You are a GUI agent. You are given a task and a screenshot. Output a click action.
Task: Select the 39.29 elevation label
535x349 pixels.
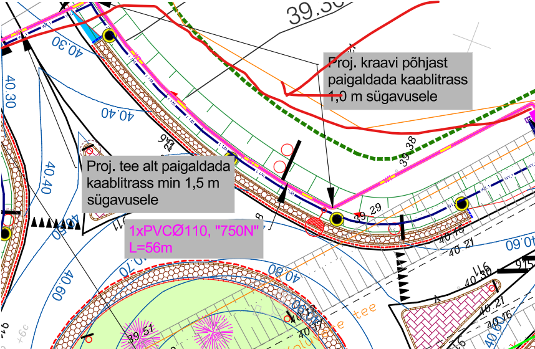(368, 216)
